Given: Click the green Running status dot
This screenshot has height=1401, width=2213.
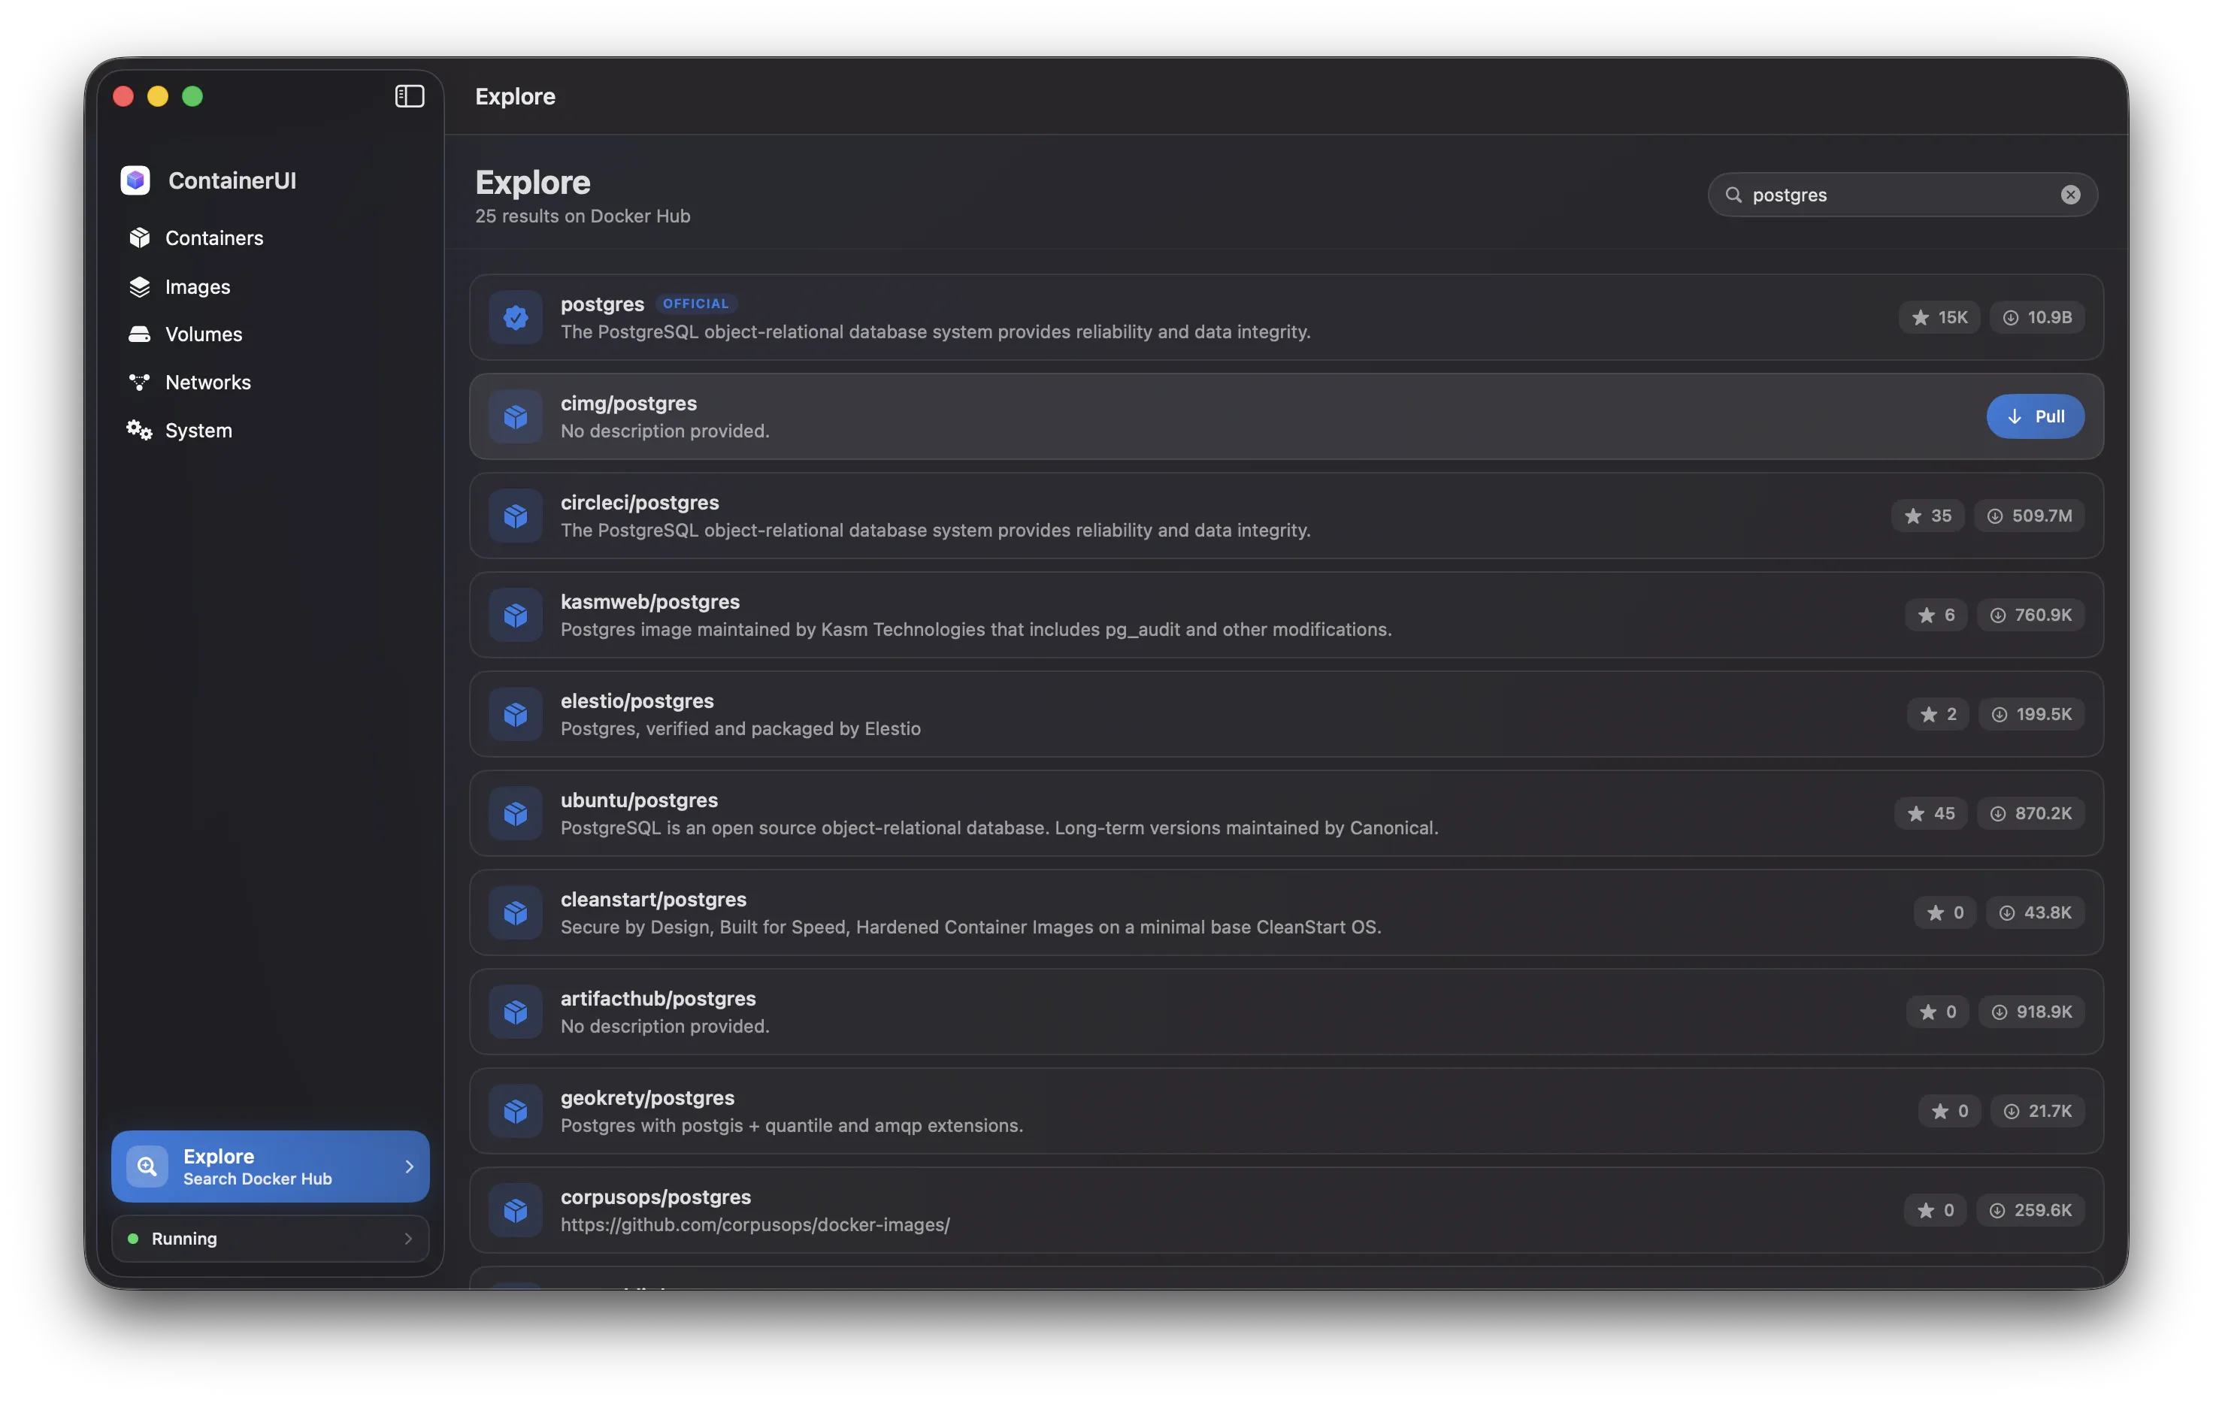Looking at the screenshot, I should pyautogui.click(x=133, y=1239).
